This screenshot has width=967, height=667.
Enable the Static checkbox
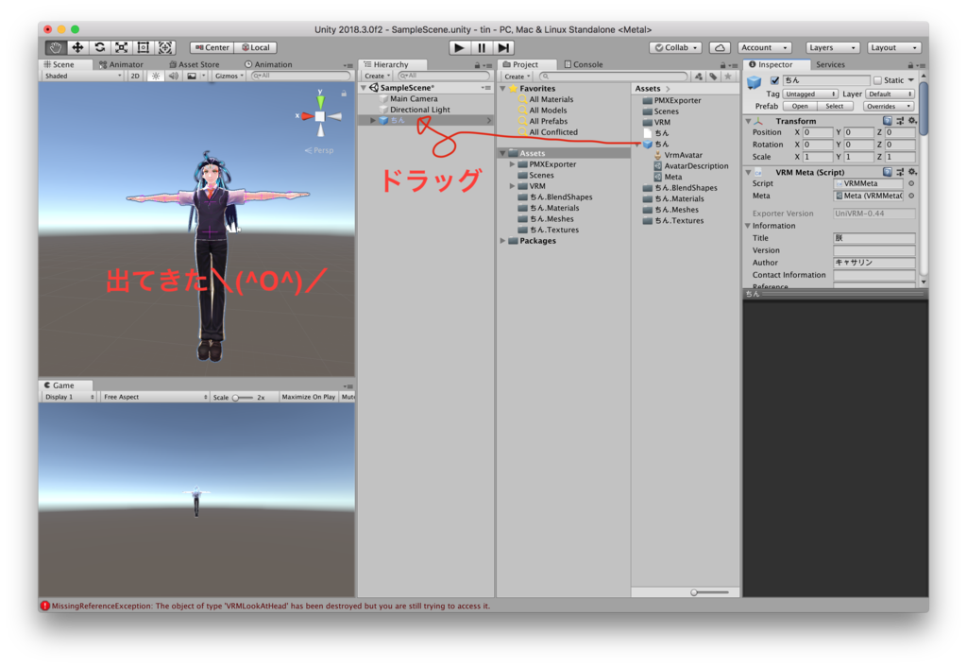click(x=877, y=80)
